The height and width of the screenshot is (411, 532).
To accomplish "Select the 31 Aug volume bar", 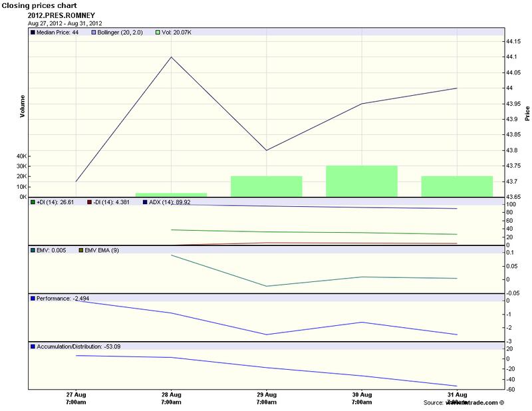I will click(x=457, y=186).
